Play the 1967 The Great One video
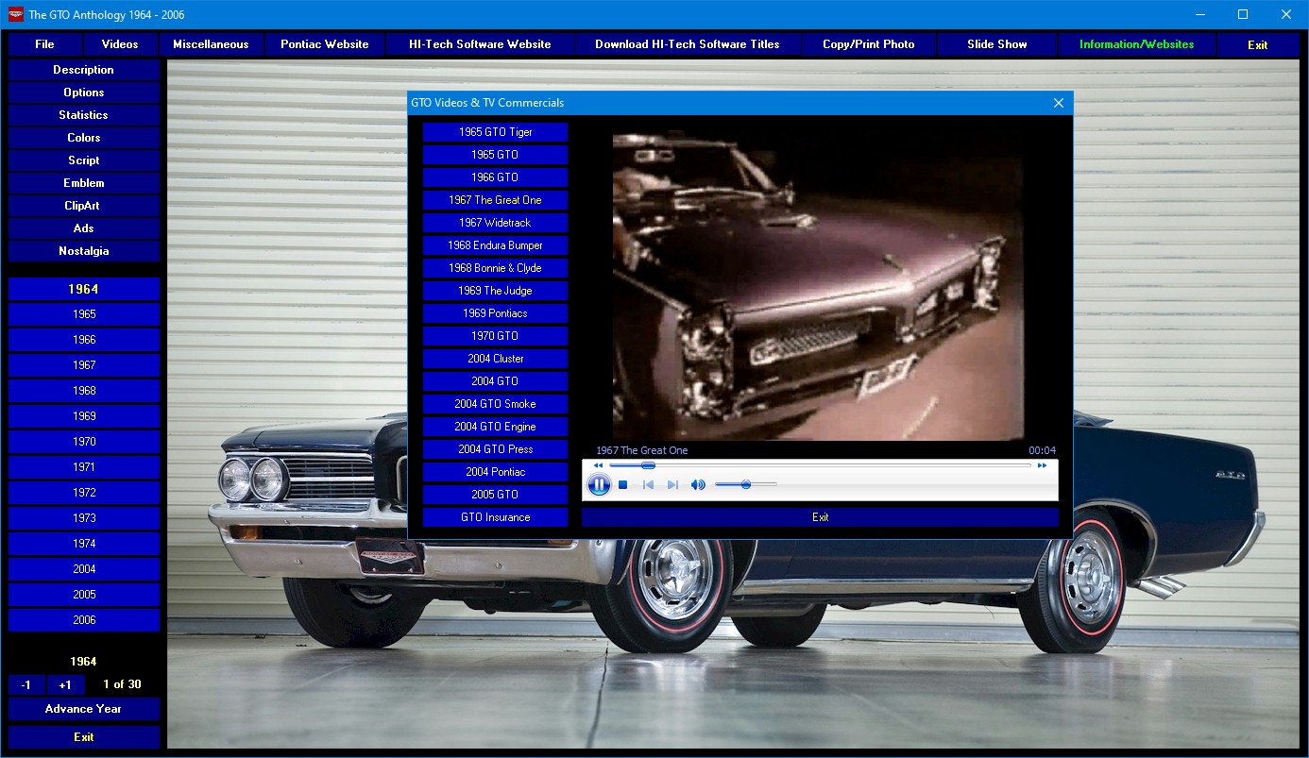Screen dimensions: 1309x758 (x=496, y=200)
